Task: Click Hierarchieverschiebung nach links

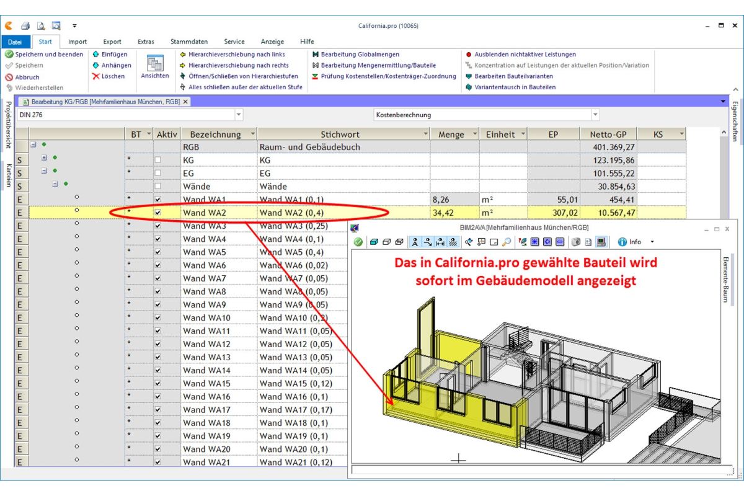Action: (232, 55)
